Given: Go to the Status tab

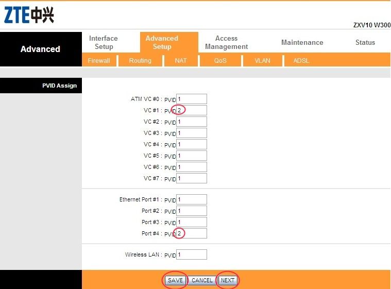Looking at the screenshot, I should point(365,42).
